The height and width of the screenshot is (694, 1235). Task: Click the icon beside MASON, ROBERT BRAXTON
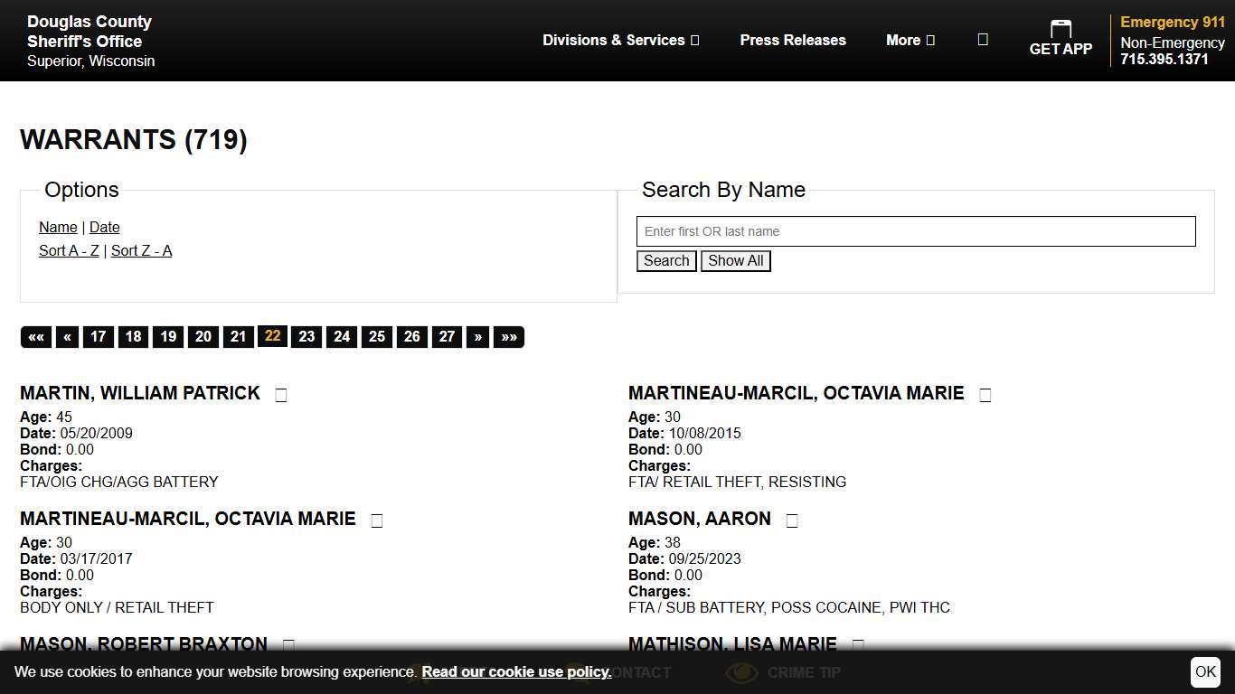[288, 644]
